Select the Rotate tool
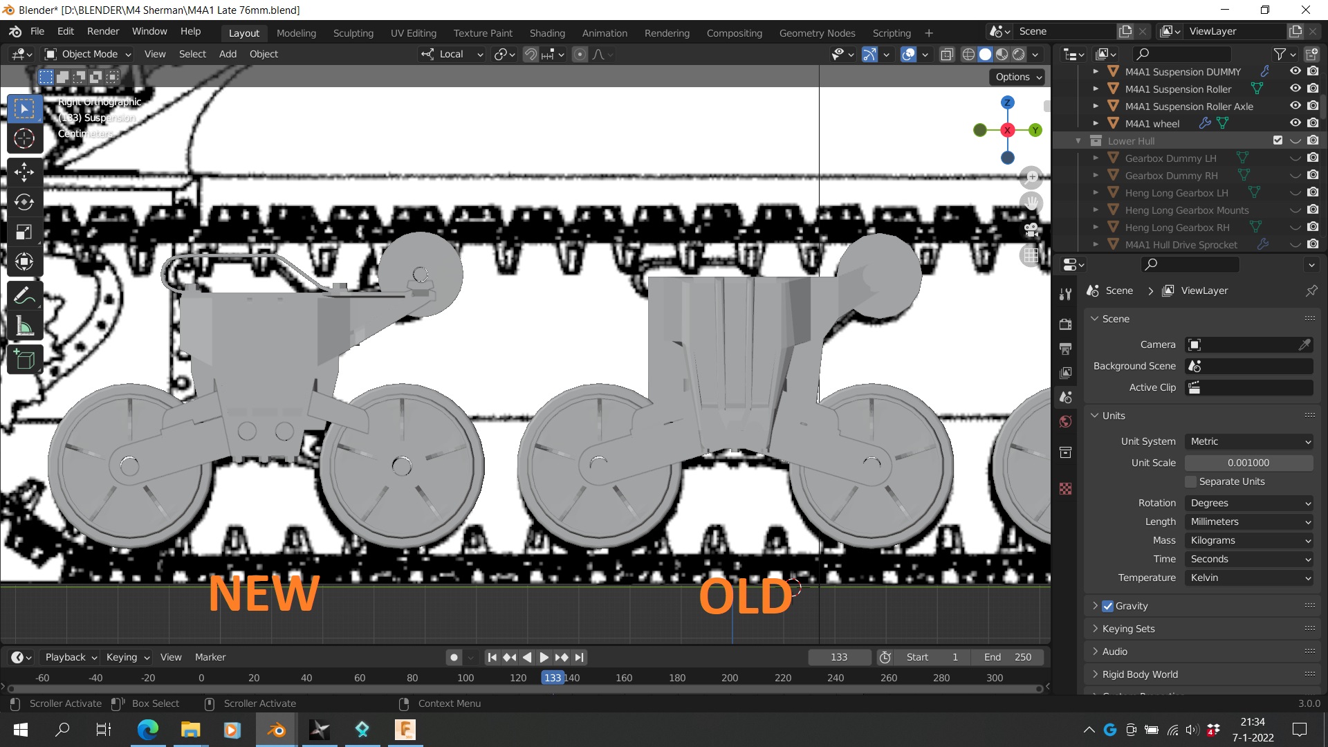 (24, 202)
